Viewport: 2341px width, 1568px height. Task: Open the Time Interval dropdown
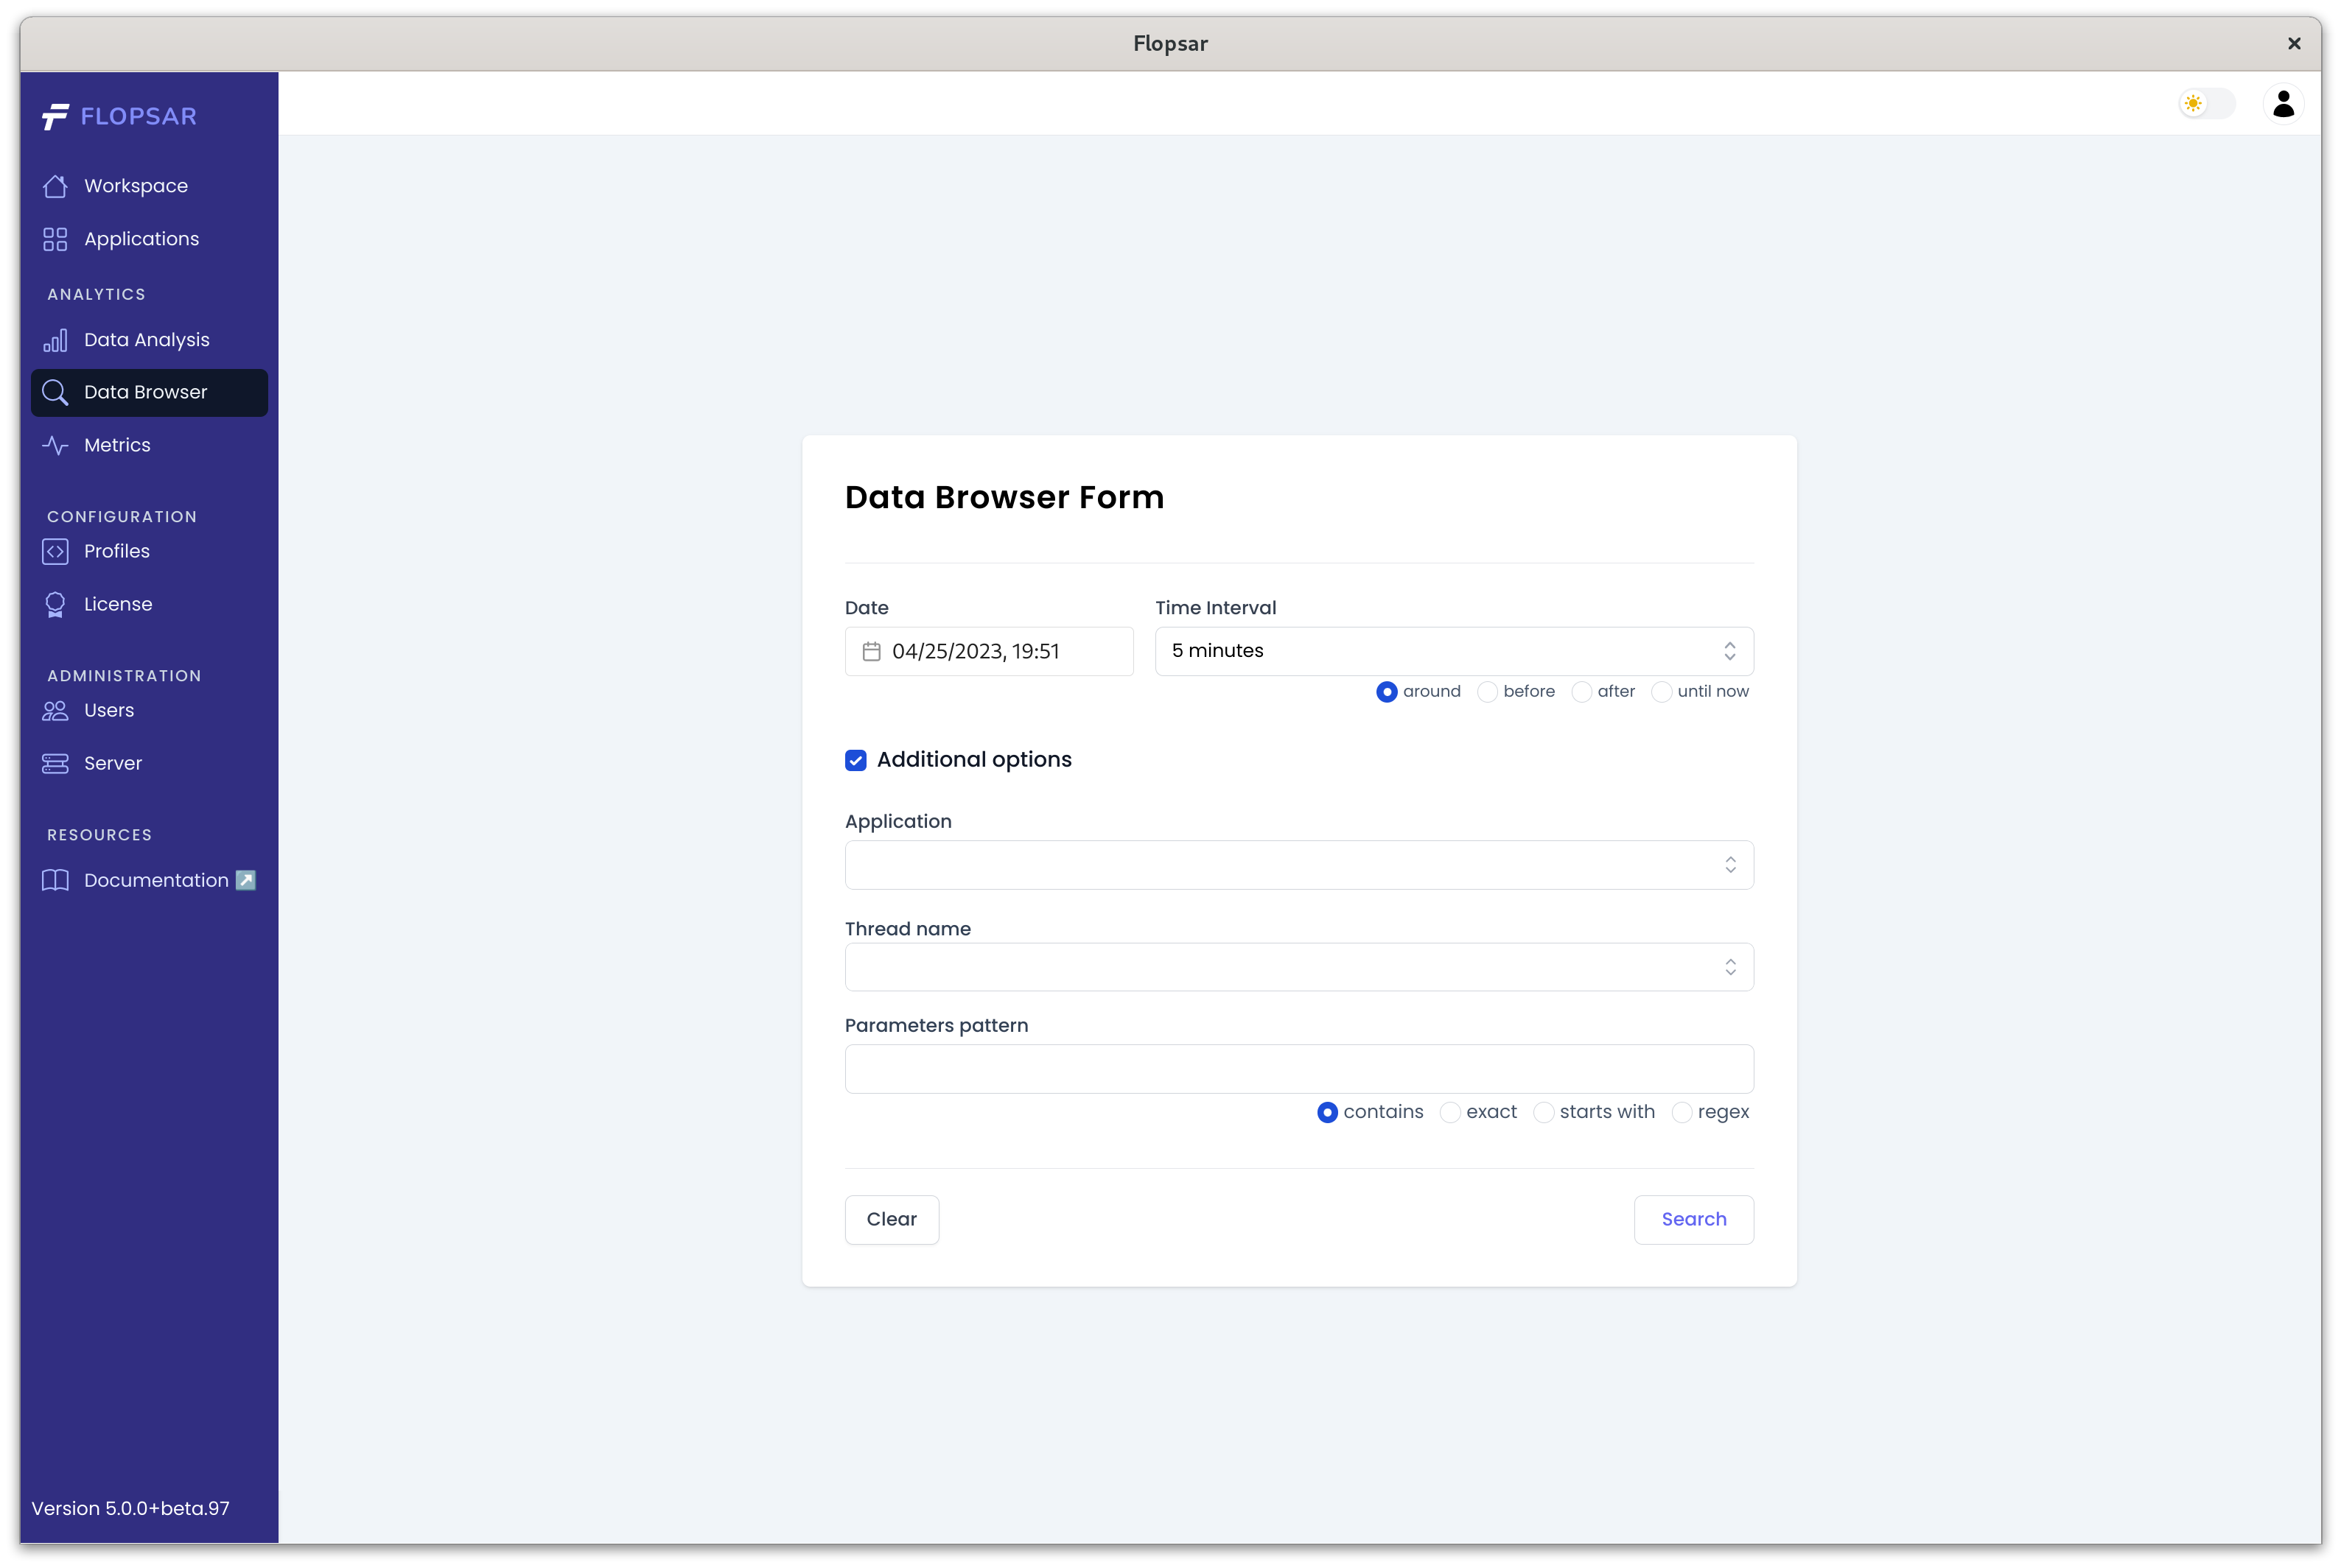coord(1452,651)
